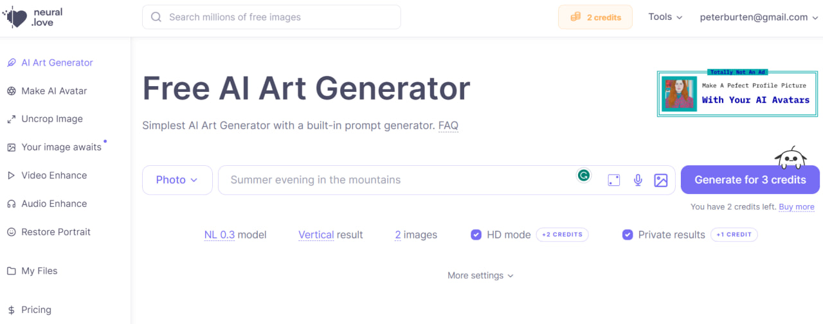Click the microphone voice input icon
This screenshot has width=823, height=324.
(638, 181)
